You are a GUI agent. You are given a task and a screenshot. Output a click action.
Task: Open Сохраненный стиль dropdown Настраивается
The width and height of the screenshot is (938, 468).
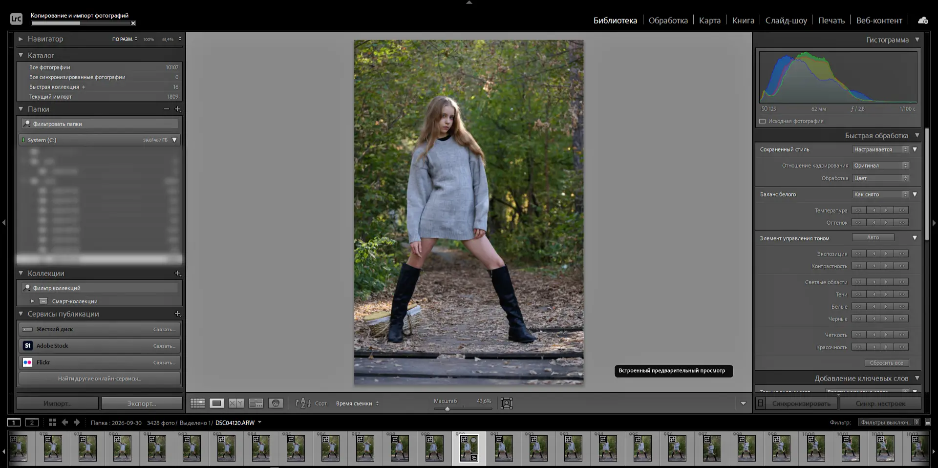coord(880,149)
